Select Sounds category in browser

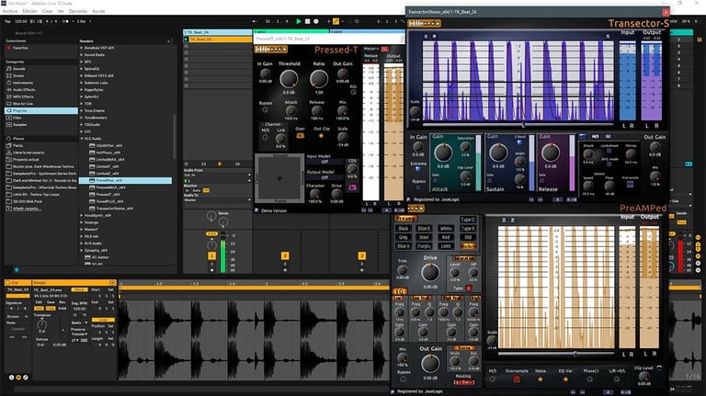(18, 68)
